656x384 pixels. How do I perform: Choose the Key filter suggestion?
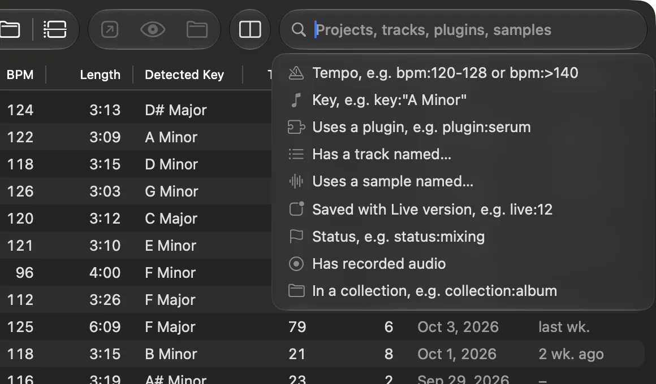coord(463,101)
